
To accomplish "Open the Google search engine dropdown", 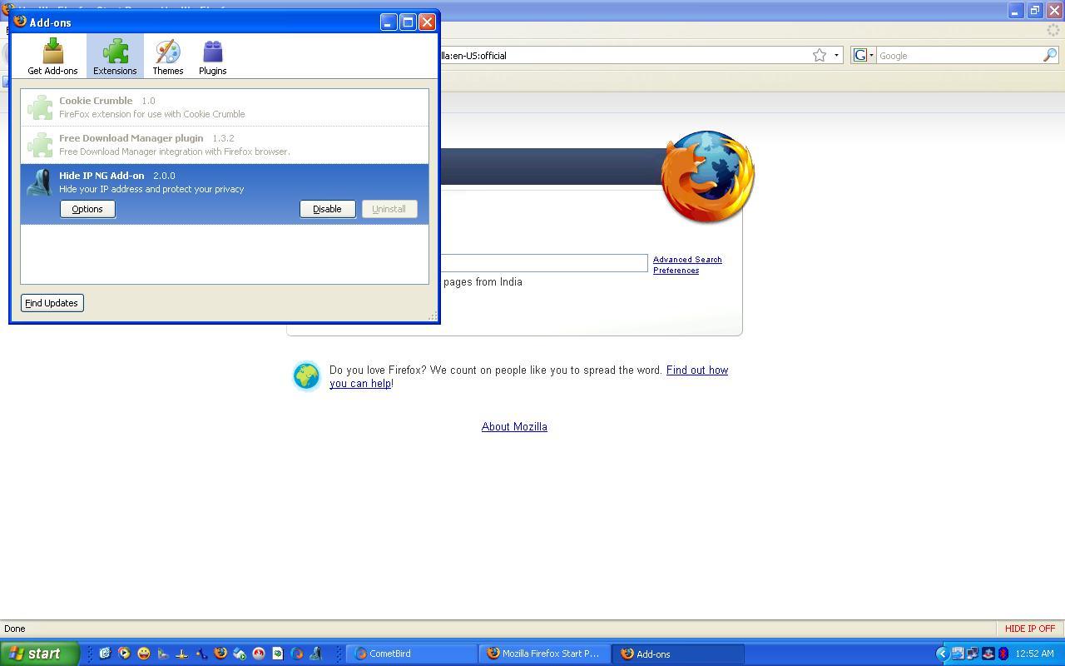I will click(x=864, y=55).
